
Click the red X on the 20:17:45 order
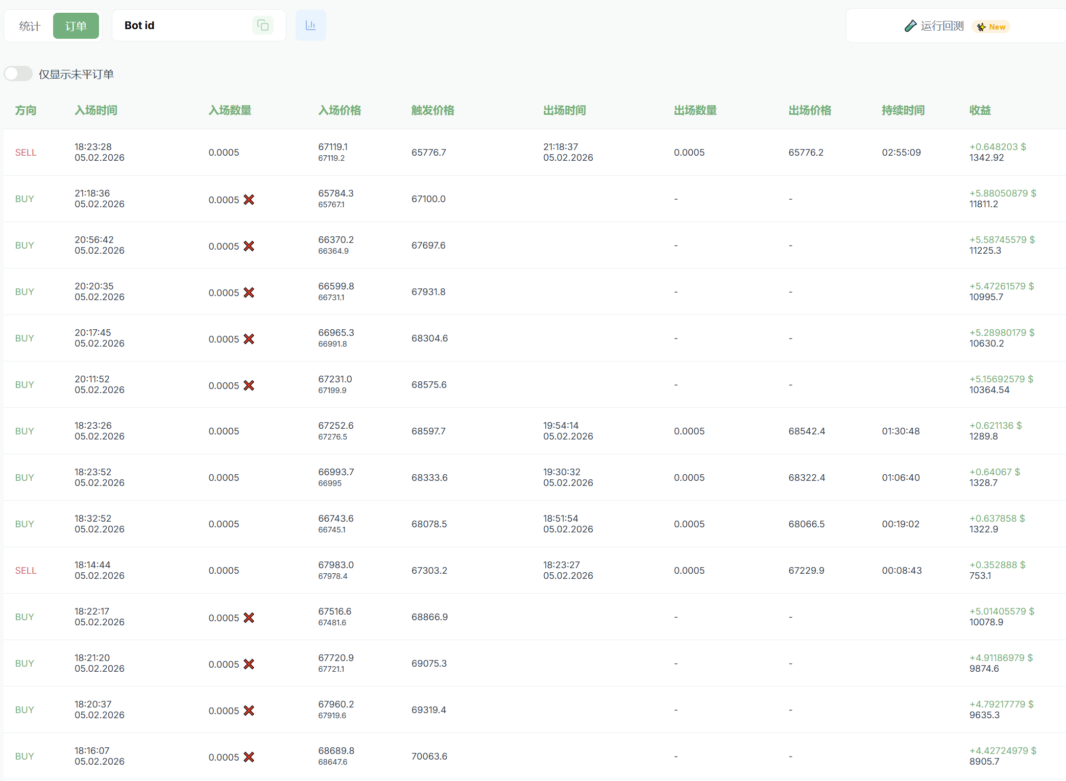pos(249,339)
